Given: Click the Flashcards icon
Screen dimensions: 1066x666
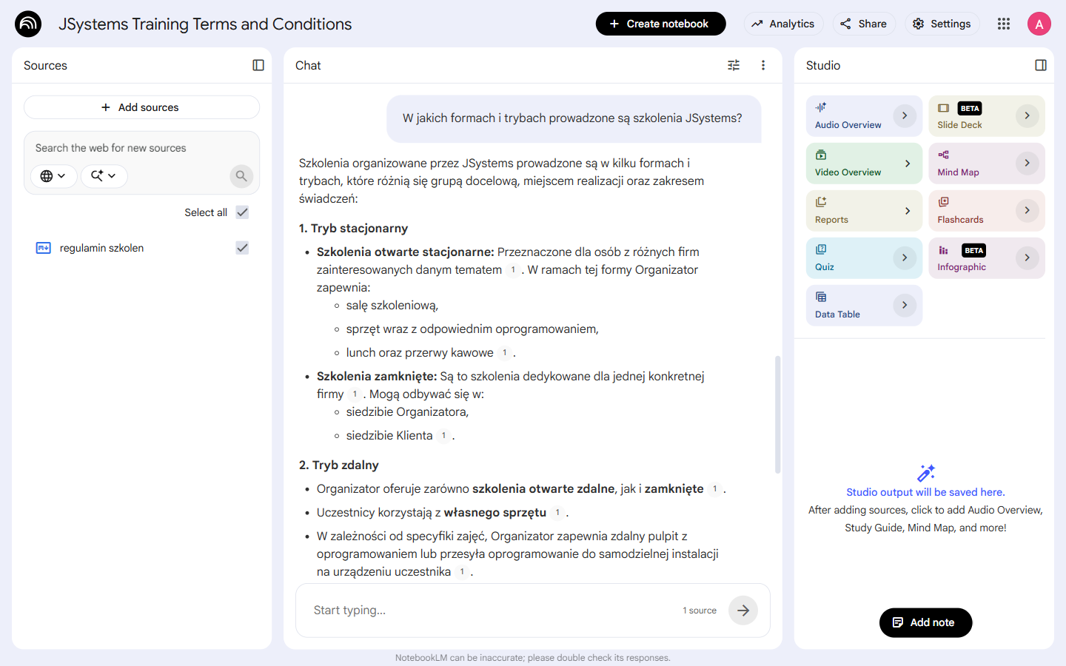Looking at the screenshot, I should [x=943, y=202].
